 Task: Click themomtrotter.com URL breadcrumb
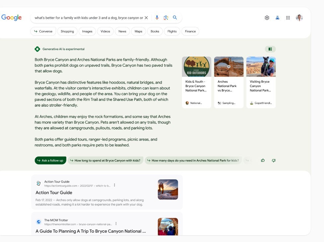78,224
